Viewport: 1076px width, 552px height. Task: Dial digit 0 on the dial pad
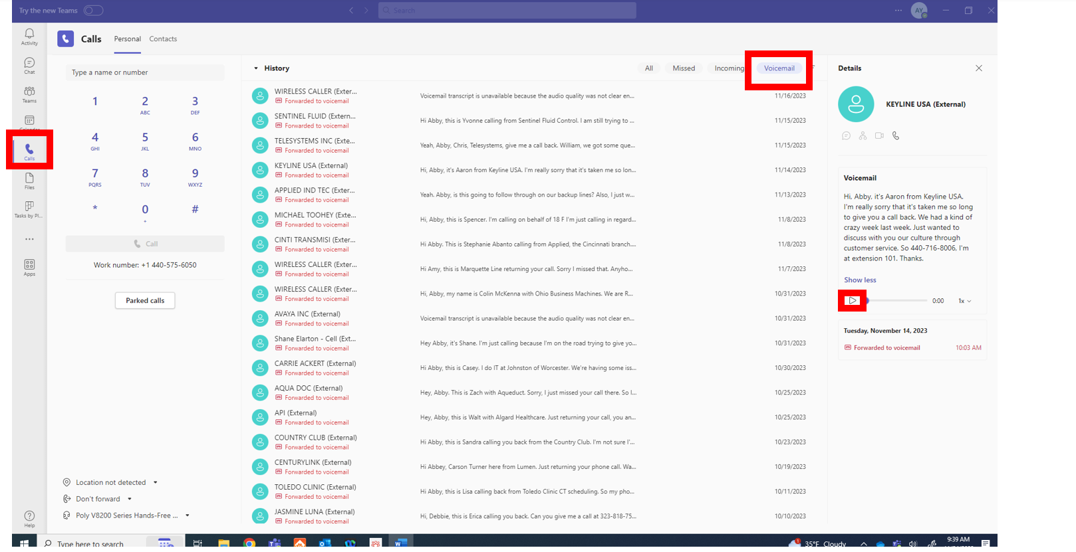[145, 212]
